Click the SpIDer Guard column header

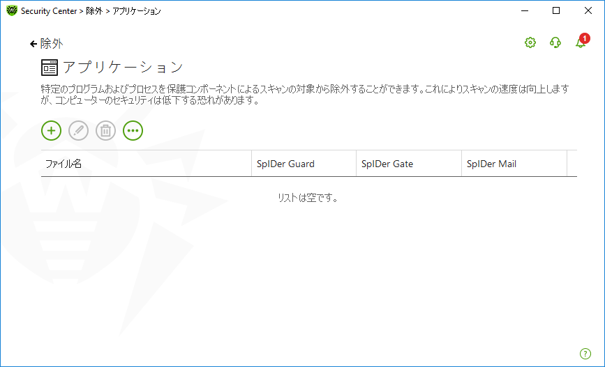pos(304,164)
